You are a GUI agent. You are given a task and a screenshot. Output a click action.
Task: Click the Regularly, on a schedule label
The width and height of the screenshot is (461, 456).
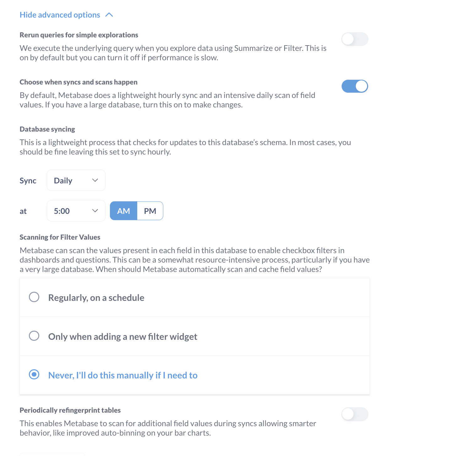pyautogui.click(x=96, y=298)
